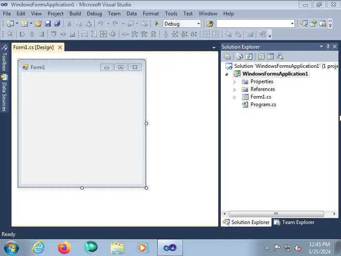This screenshot has height=256, width=341.
Task: Save the current file with the floppy icon
Action: 48,23
